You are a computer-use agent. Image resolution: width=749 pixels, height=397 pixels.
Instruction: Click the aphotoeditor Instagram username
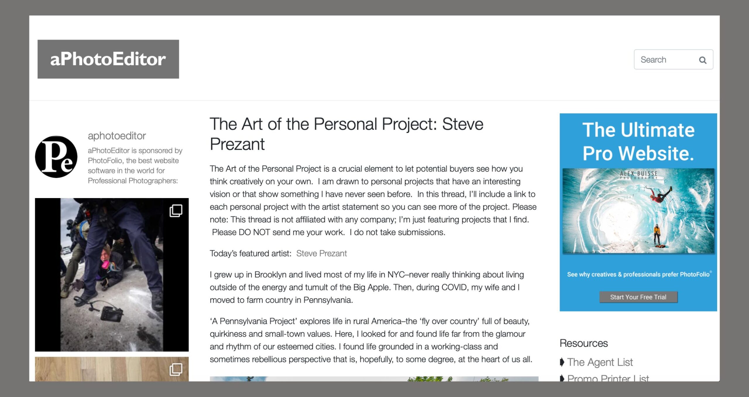click(117, 136)
